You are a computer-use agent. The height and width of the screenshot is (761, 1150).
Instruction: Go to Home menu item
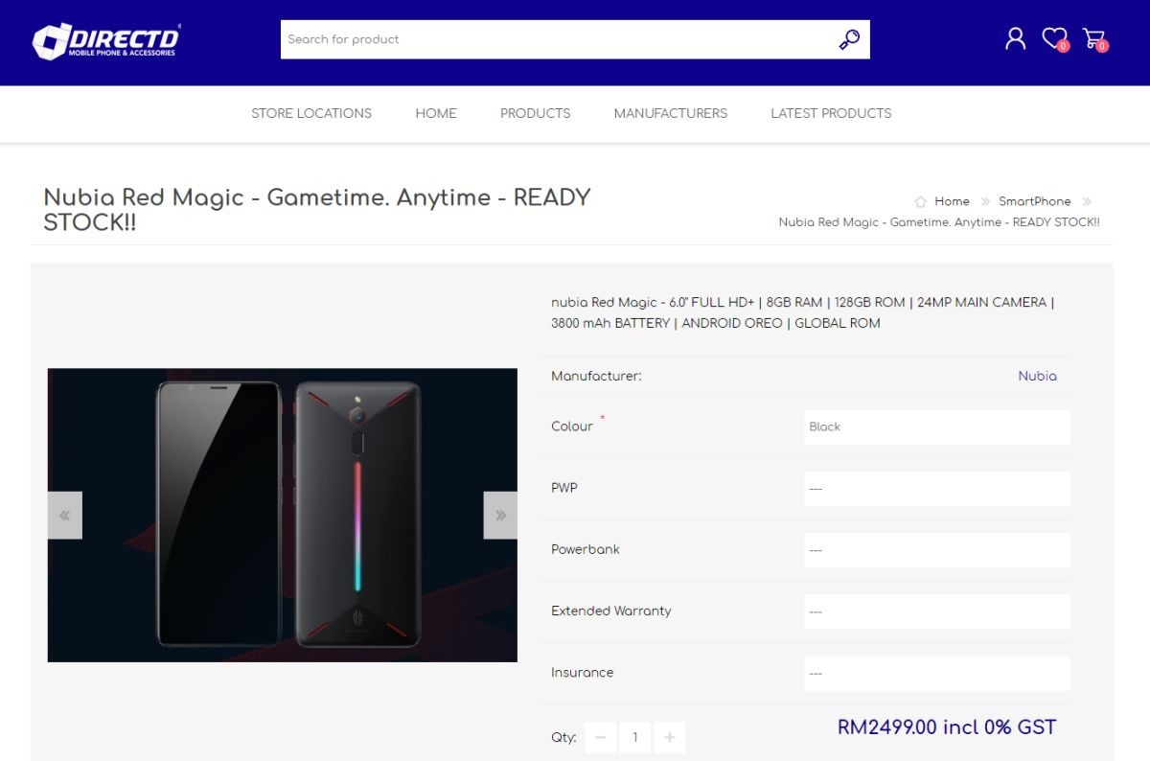[x=436, y=113]
